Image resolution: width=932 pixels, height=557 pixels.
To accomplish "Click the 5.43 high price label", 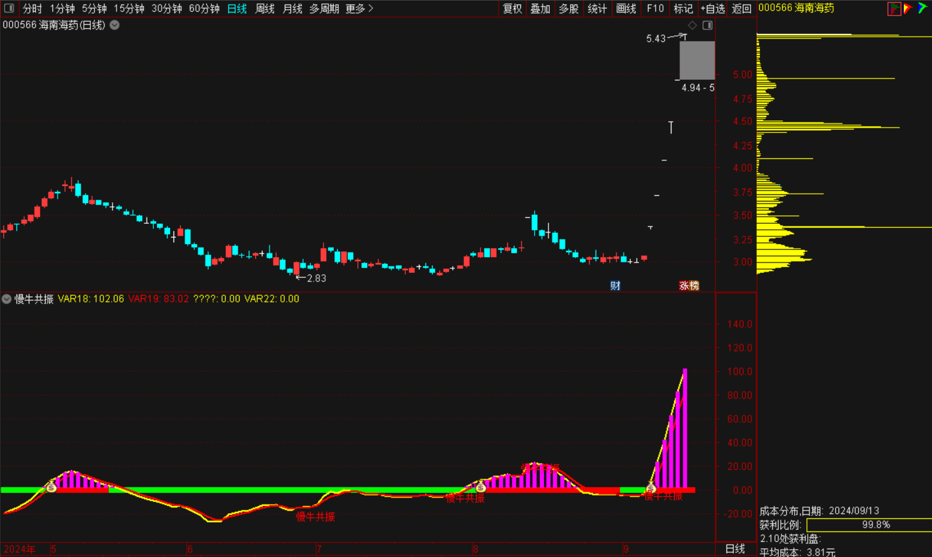I will tap(656, 39).
